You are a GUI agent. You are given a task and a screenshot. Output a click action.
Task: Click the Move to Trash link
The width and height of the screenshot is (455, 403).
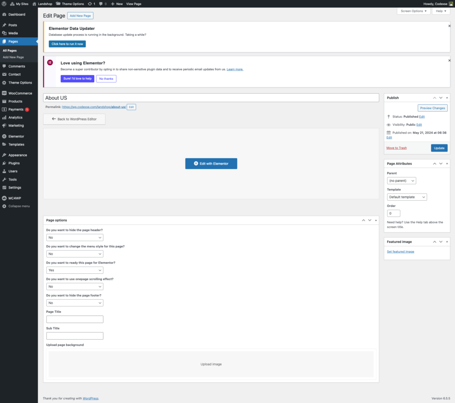[x=396, y=148]
